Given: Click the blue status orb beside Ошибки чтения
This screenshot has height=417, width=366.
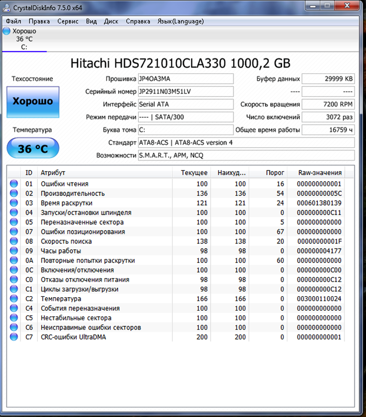Looking at the screenshot, I should (14, 184).
